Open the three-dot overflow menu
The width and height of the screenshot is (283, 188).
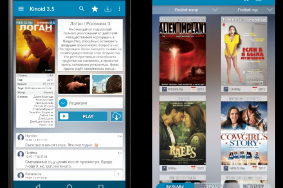tap(119, 9)
